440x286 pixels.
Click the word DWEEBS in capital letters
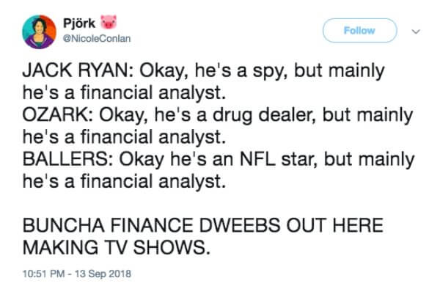(x=240, y=225)
